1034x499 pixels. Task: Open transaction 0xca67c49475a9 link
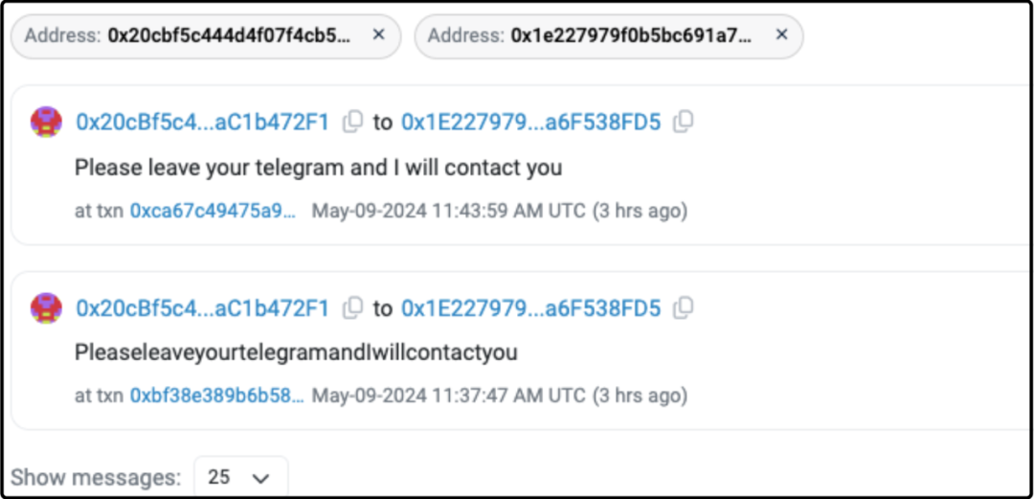tap(213, 210)
